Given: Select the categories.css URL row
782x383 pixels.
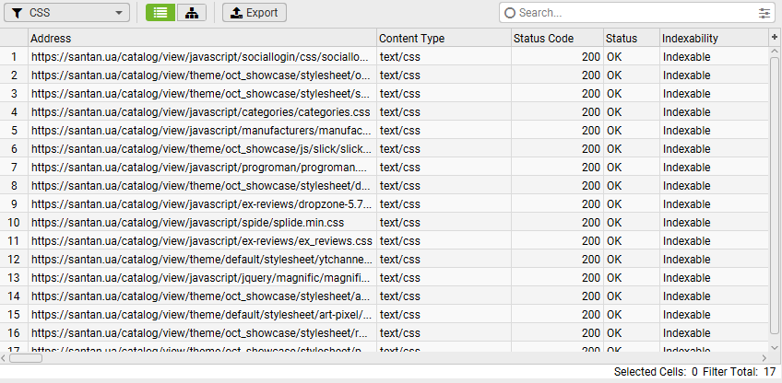Looking at the screenshot, I should [200, 111].
